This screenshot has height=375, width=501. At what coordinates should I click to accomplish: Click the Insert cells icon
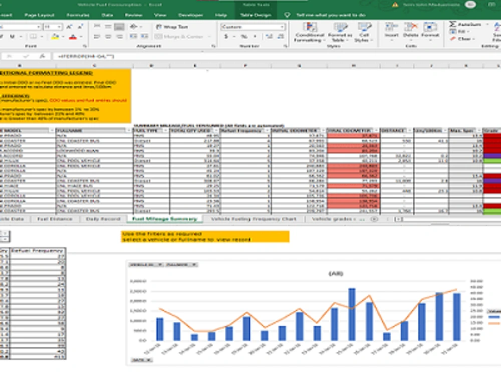391,30
